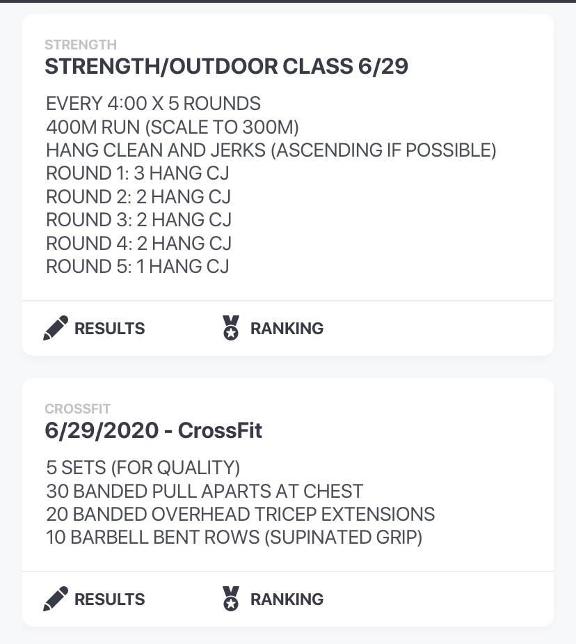The width and height of the screenshot is (576, 644).
Task: Click the medal icon in the Strength/Outdoor Class card
Action: coord(231,328)
